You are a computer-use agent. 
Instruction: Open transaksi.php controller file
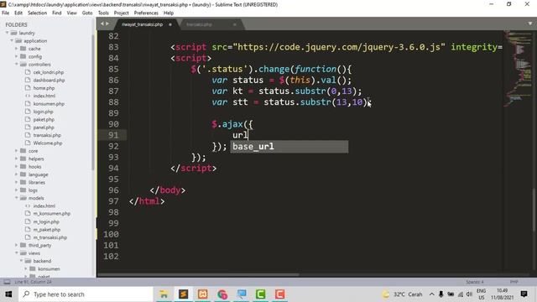(x=47, y=135)
